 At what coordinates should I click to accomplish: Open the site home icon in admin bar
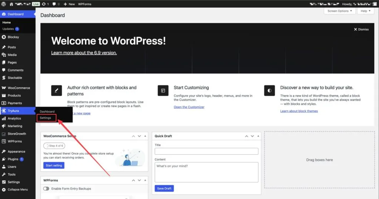coord(11,4)
